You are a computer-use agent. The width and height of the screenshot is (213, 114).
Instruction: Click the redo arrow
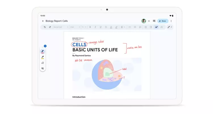50,27
